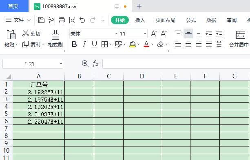Open the eraser clear options arrow
The width and height of the screenshot is (250, 160).
pos(166,44)
